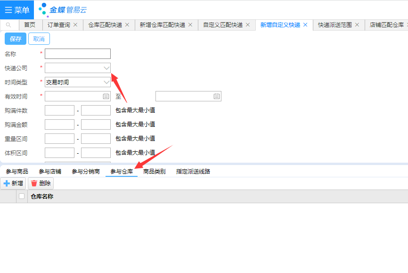The width and height of the screenshot is (408, 273).
Task: Close the 快递派送范围 tab
Action: (x=357, y=25)
